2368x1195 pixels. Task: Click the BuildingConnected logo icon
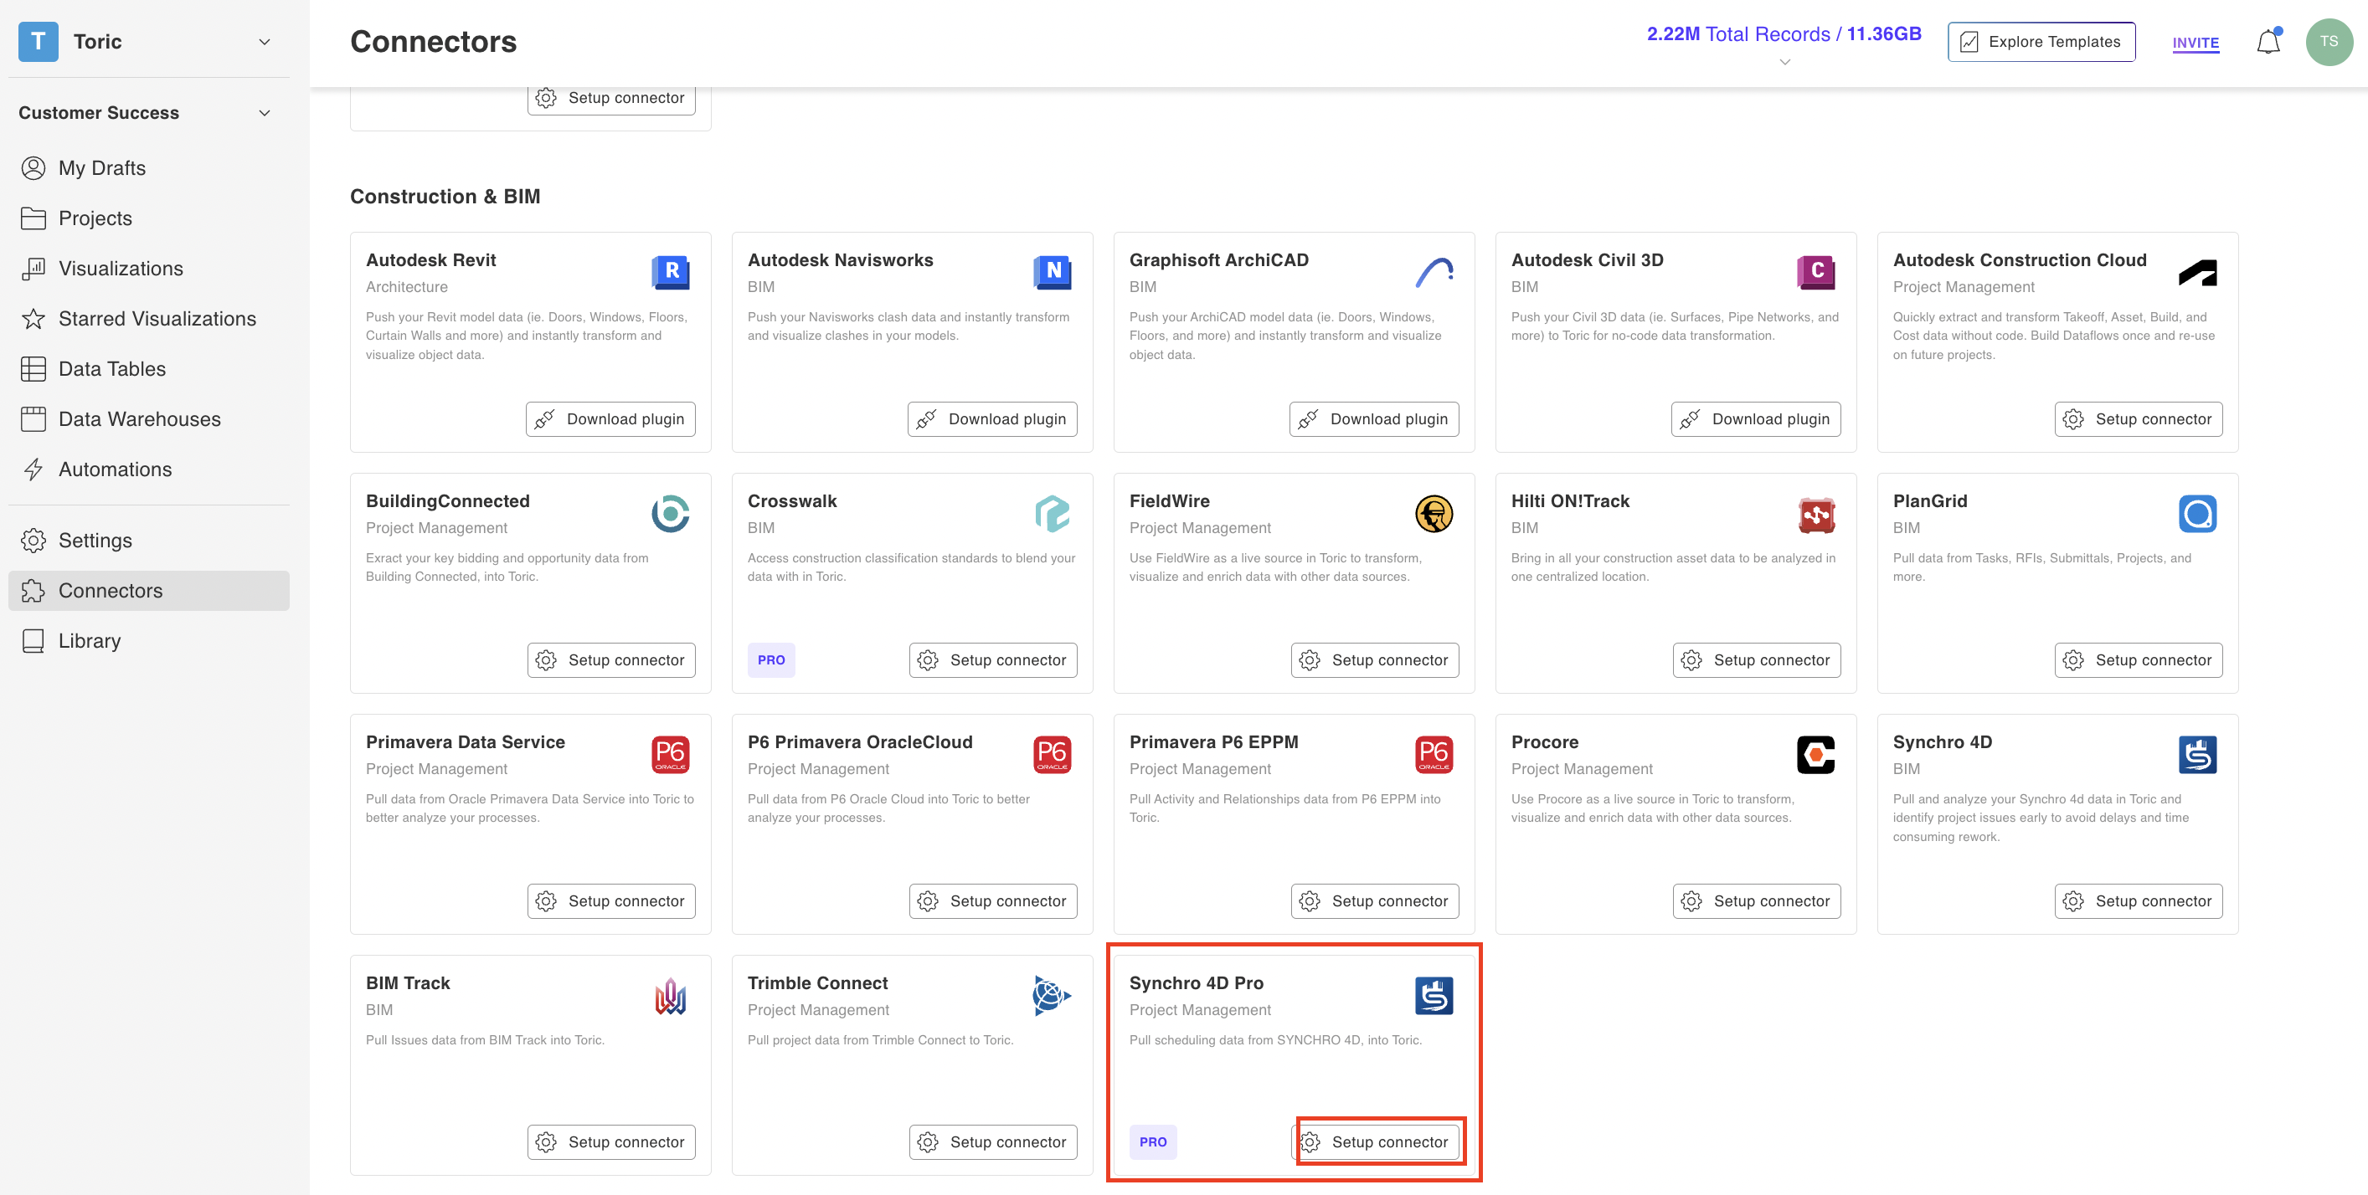[x=670, y=514]
